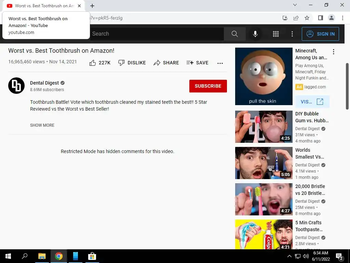
Task: Click the 'Restricted Mode has hidden comments' message
Action: pyautogui.click(x=118, y=151)
